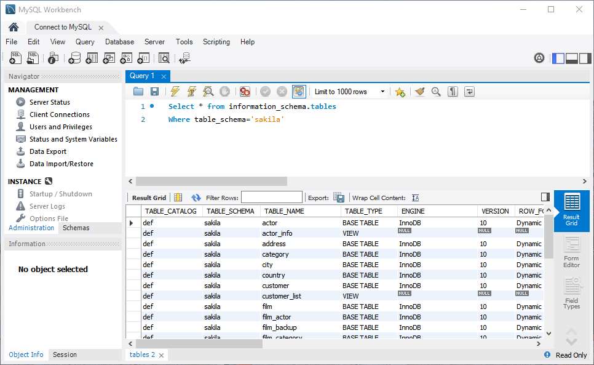Select the Query 1 editor tab
The width and height of the screenshot is (594, 365).
[142, 76]
